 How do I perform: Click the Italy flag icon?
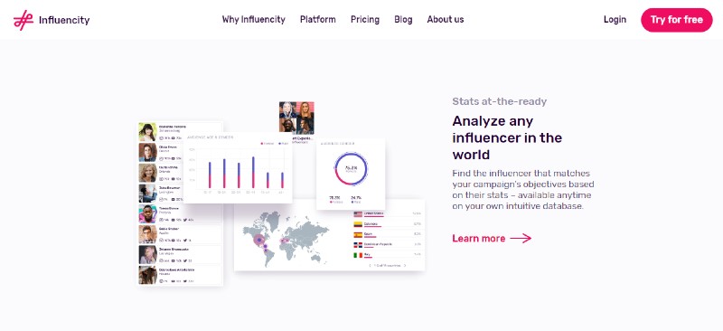point(358,255)
